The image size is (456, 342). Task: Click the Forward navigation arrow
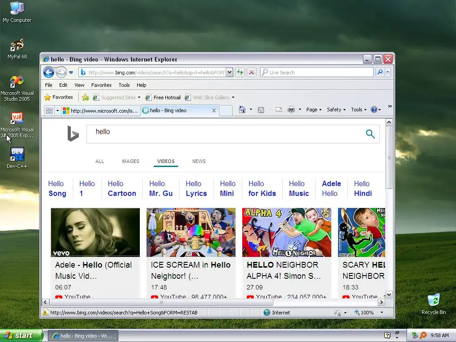61,72
